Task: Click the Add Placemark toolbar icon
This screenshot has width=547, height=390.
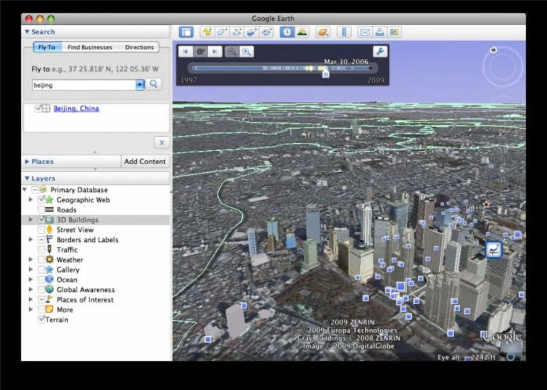Action: 206,32
